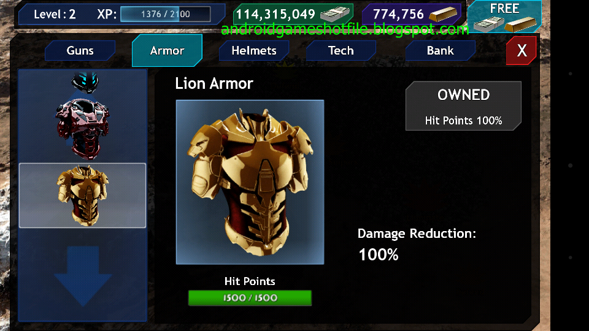Open the Guns tab
Screen dimensions: 589x331
80,51
